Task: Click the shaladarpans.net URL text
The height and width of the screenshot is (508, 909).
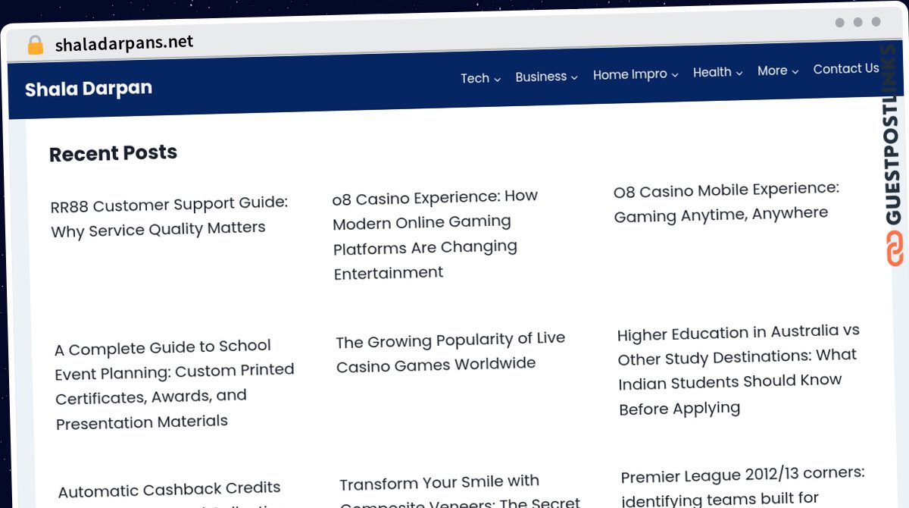Action: tap(124, 43)
